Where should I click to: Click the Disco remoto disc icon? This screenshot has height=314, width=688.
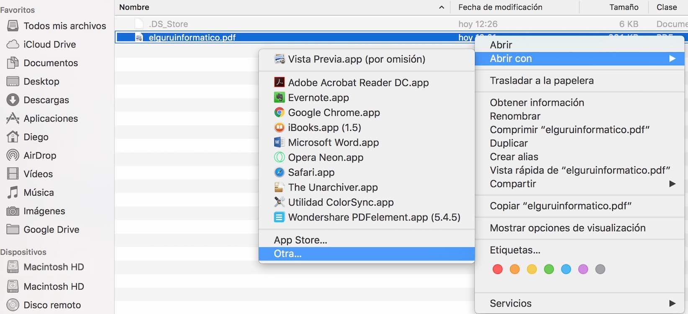tap(13, 305)
